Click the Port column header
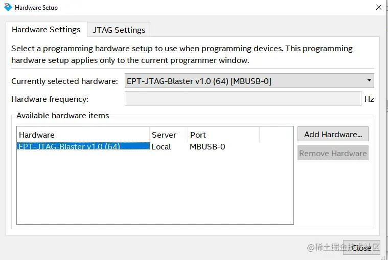The image size is (388, 260). tap(224, 135)
